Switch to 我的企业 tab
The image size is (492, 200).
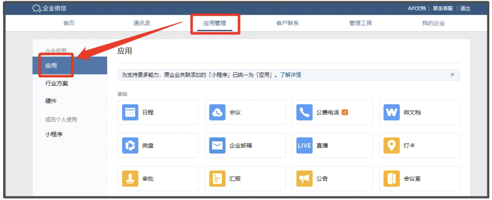click(433, 23)
